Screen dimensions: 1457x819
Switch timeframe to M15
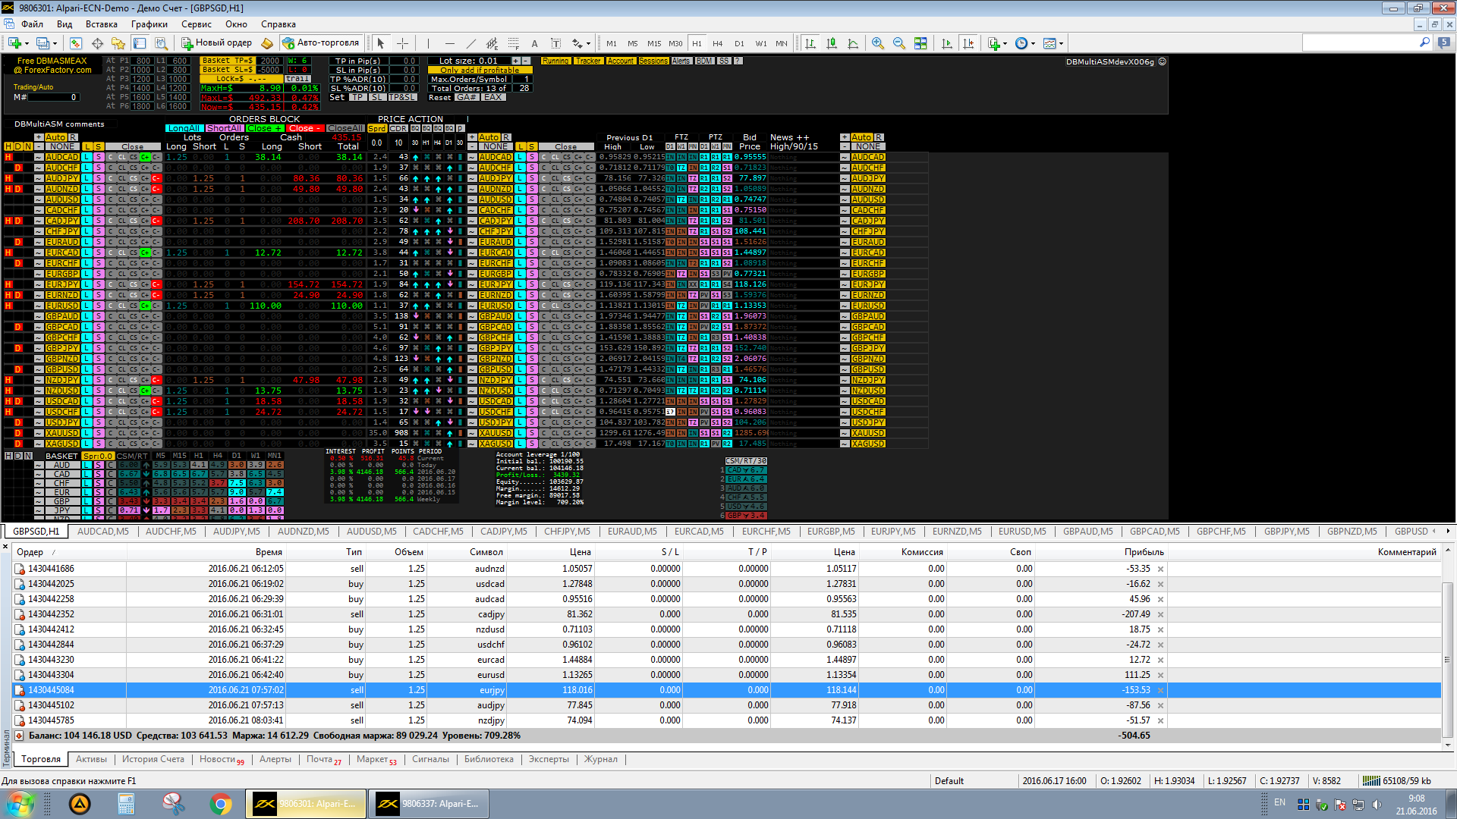(654, 43)
